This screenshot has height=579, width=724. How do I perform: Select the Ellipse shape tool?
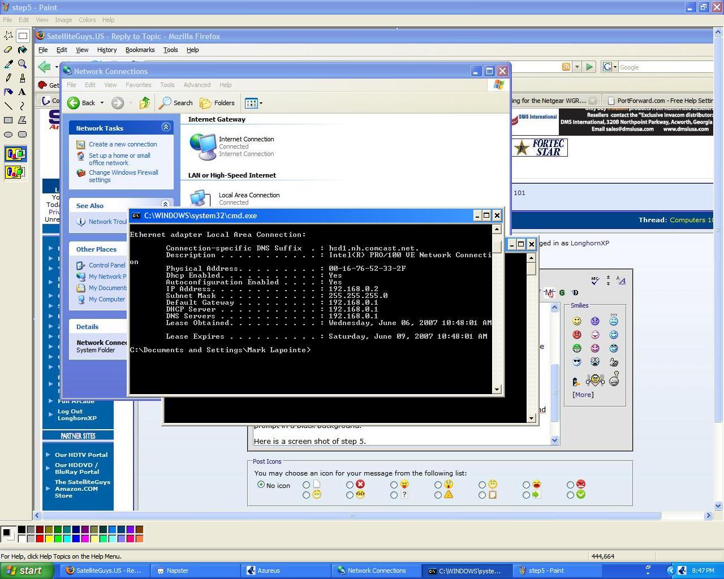pyautogui.click(x=8, y=134)
